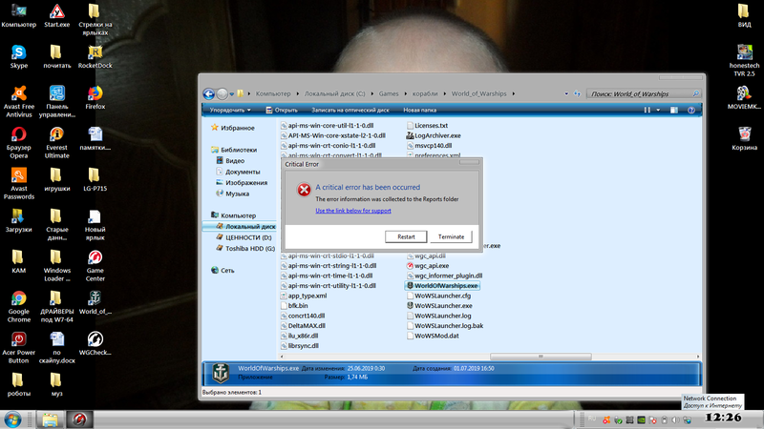Open the Game Center desktop shortcut

(x=95, y=266)
